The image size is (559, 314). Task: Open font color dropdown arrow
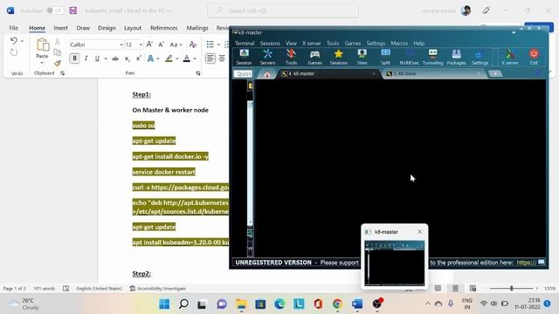[195, 58]
